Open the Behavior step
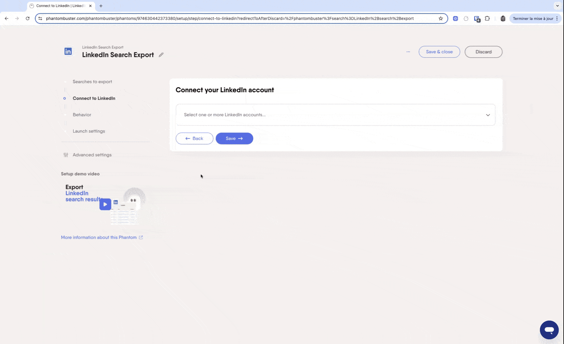 pyautogui.click(x=82, y=115)
